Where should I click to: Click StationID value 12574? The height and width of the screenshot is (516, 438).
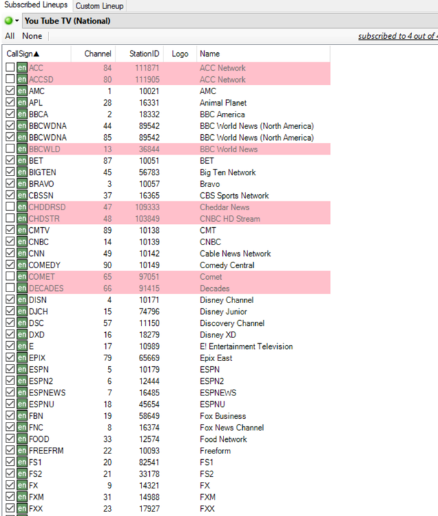point(149,439)
